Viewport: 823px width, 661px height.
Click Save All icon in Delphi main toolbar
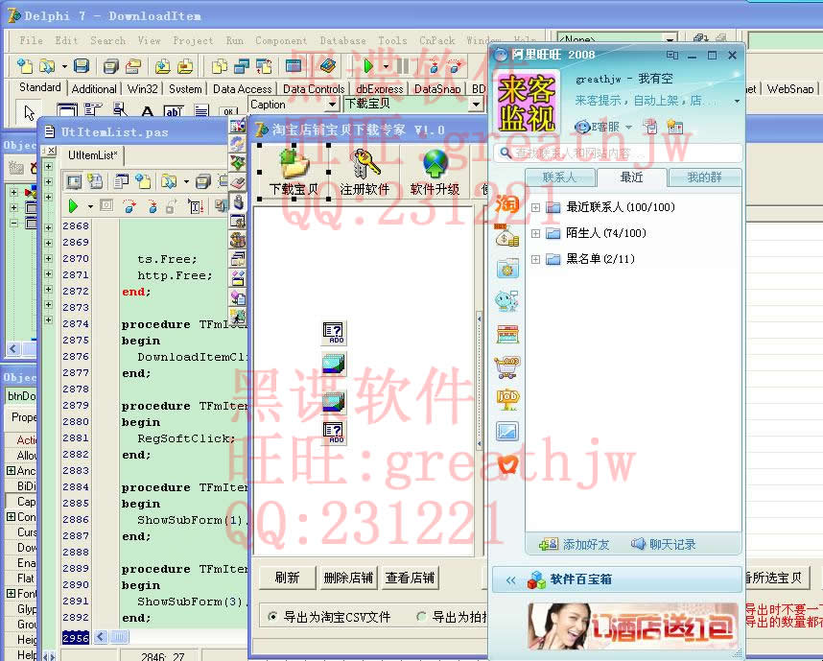coord(110,66)
